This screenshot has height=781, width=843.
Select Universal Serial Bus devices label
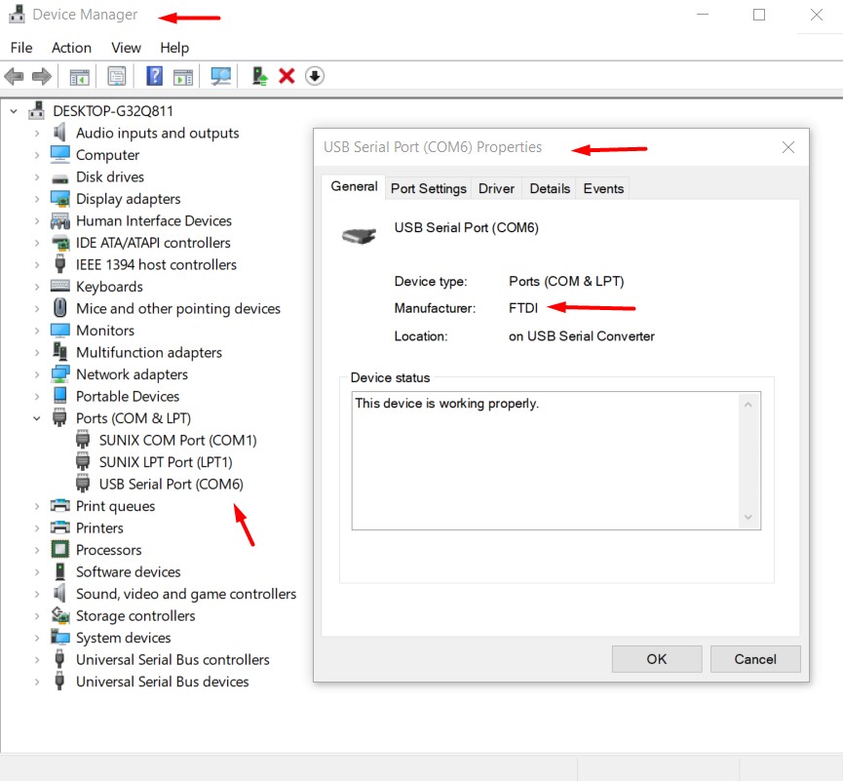coord(163,682)
